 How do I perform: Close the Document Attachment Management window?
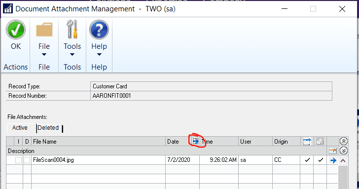click(x=342, y=9)
